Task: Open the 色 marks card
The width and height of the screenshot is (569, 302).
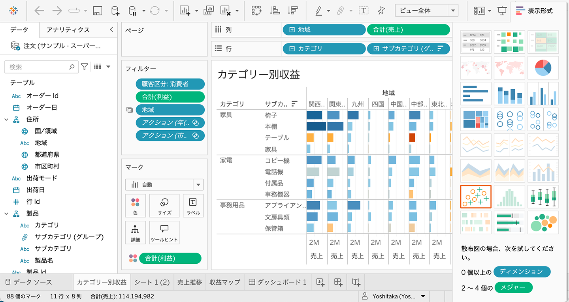Action: point(135,205)
